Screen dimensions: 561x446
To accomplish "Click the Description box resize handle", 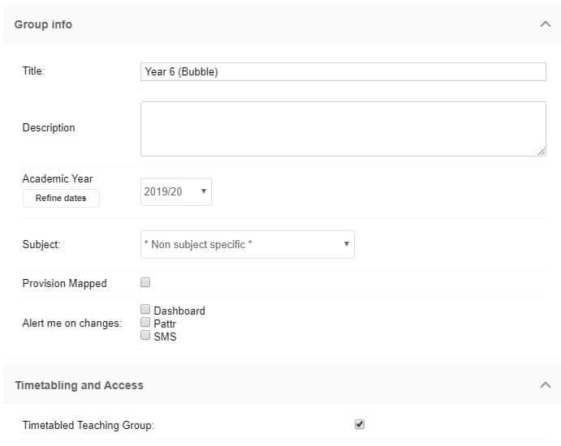I will click(542, 152).
